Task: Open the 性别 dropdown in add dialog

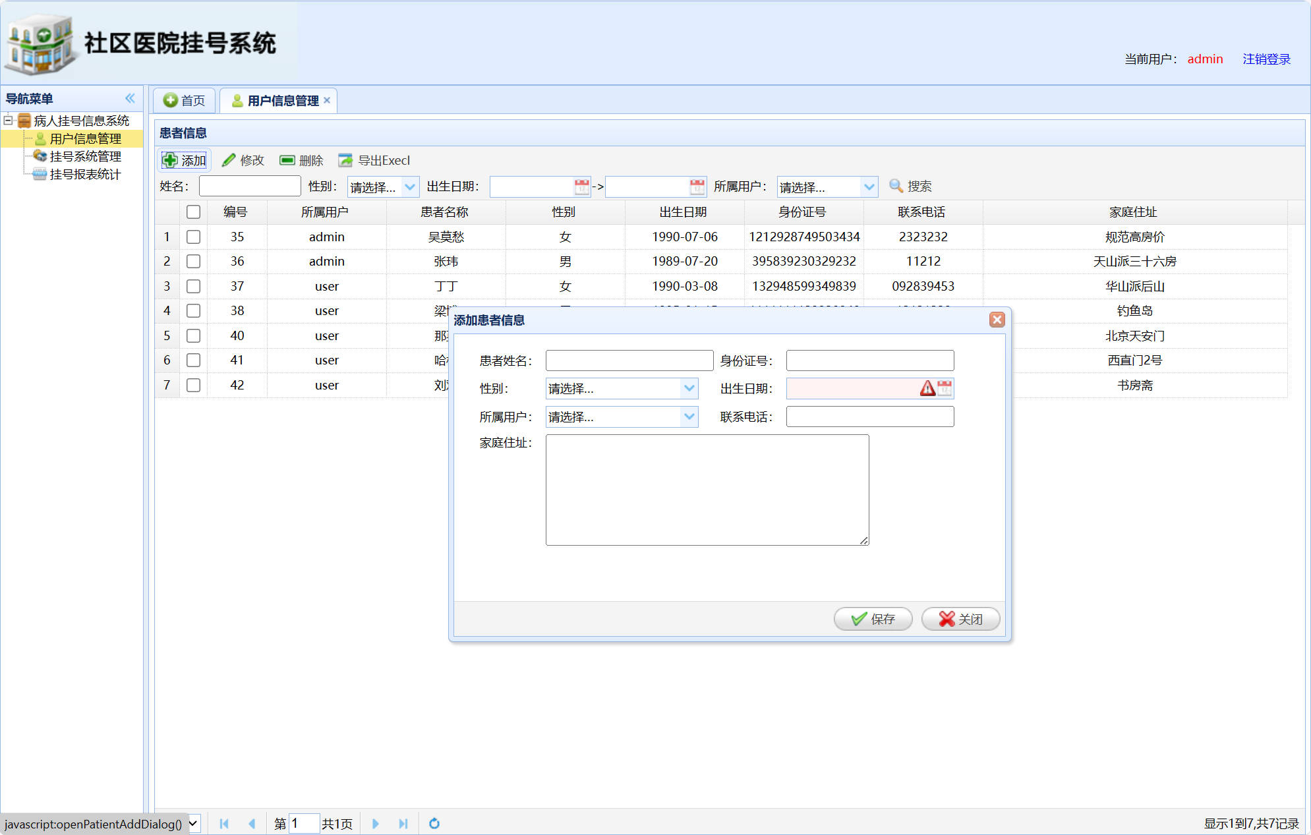Action: [x=689, y=388]
